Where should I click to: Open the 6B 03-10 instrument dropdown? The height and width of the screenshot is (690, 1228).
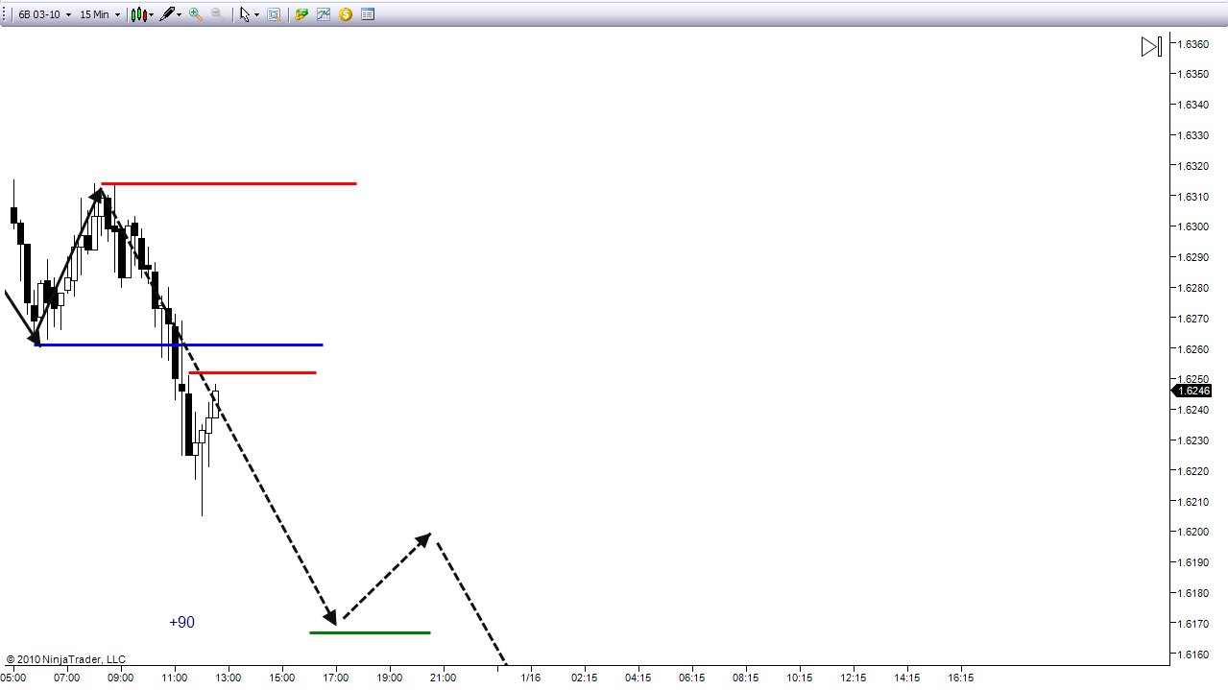tap(44, 14)
